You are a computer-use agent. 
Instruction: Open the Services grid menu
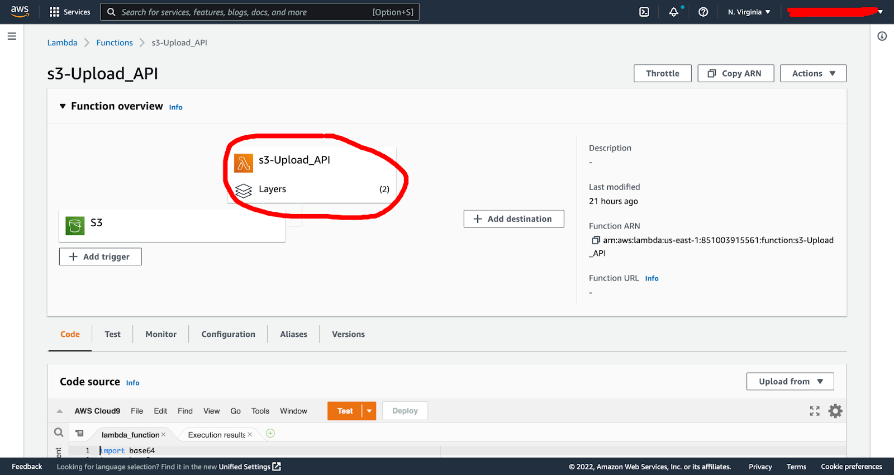(70, 12)
